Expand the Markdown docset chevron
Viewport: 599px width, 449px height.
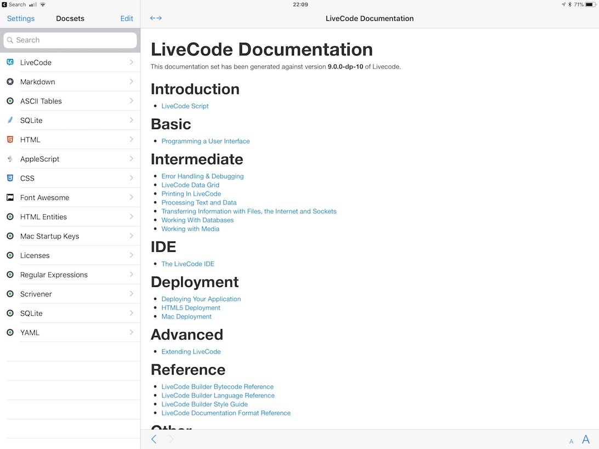pos(132,82)
